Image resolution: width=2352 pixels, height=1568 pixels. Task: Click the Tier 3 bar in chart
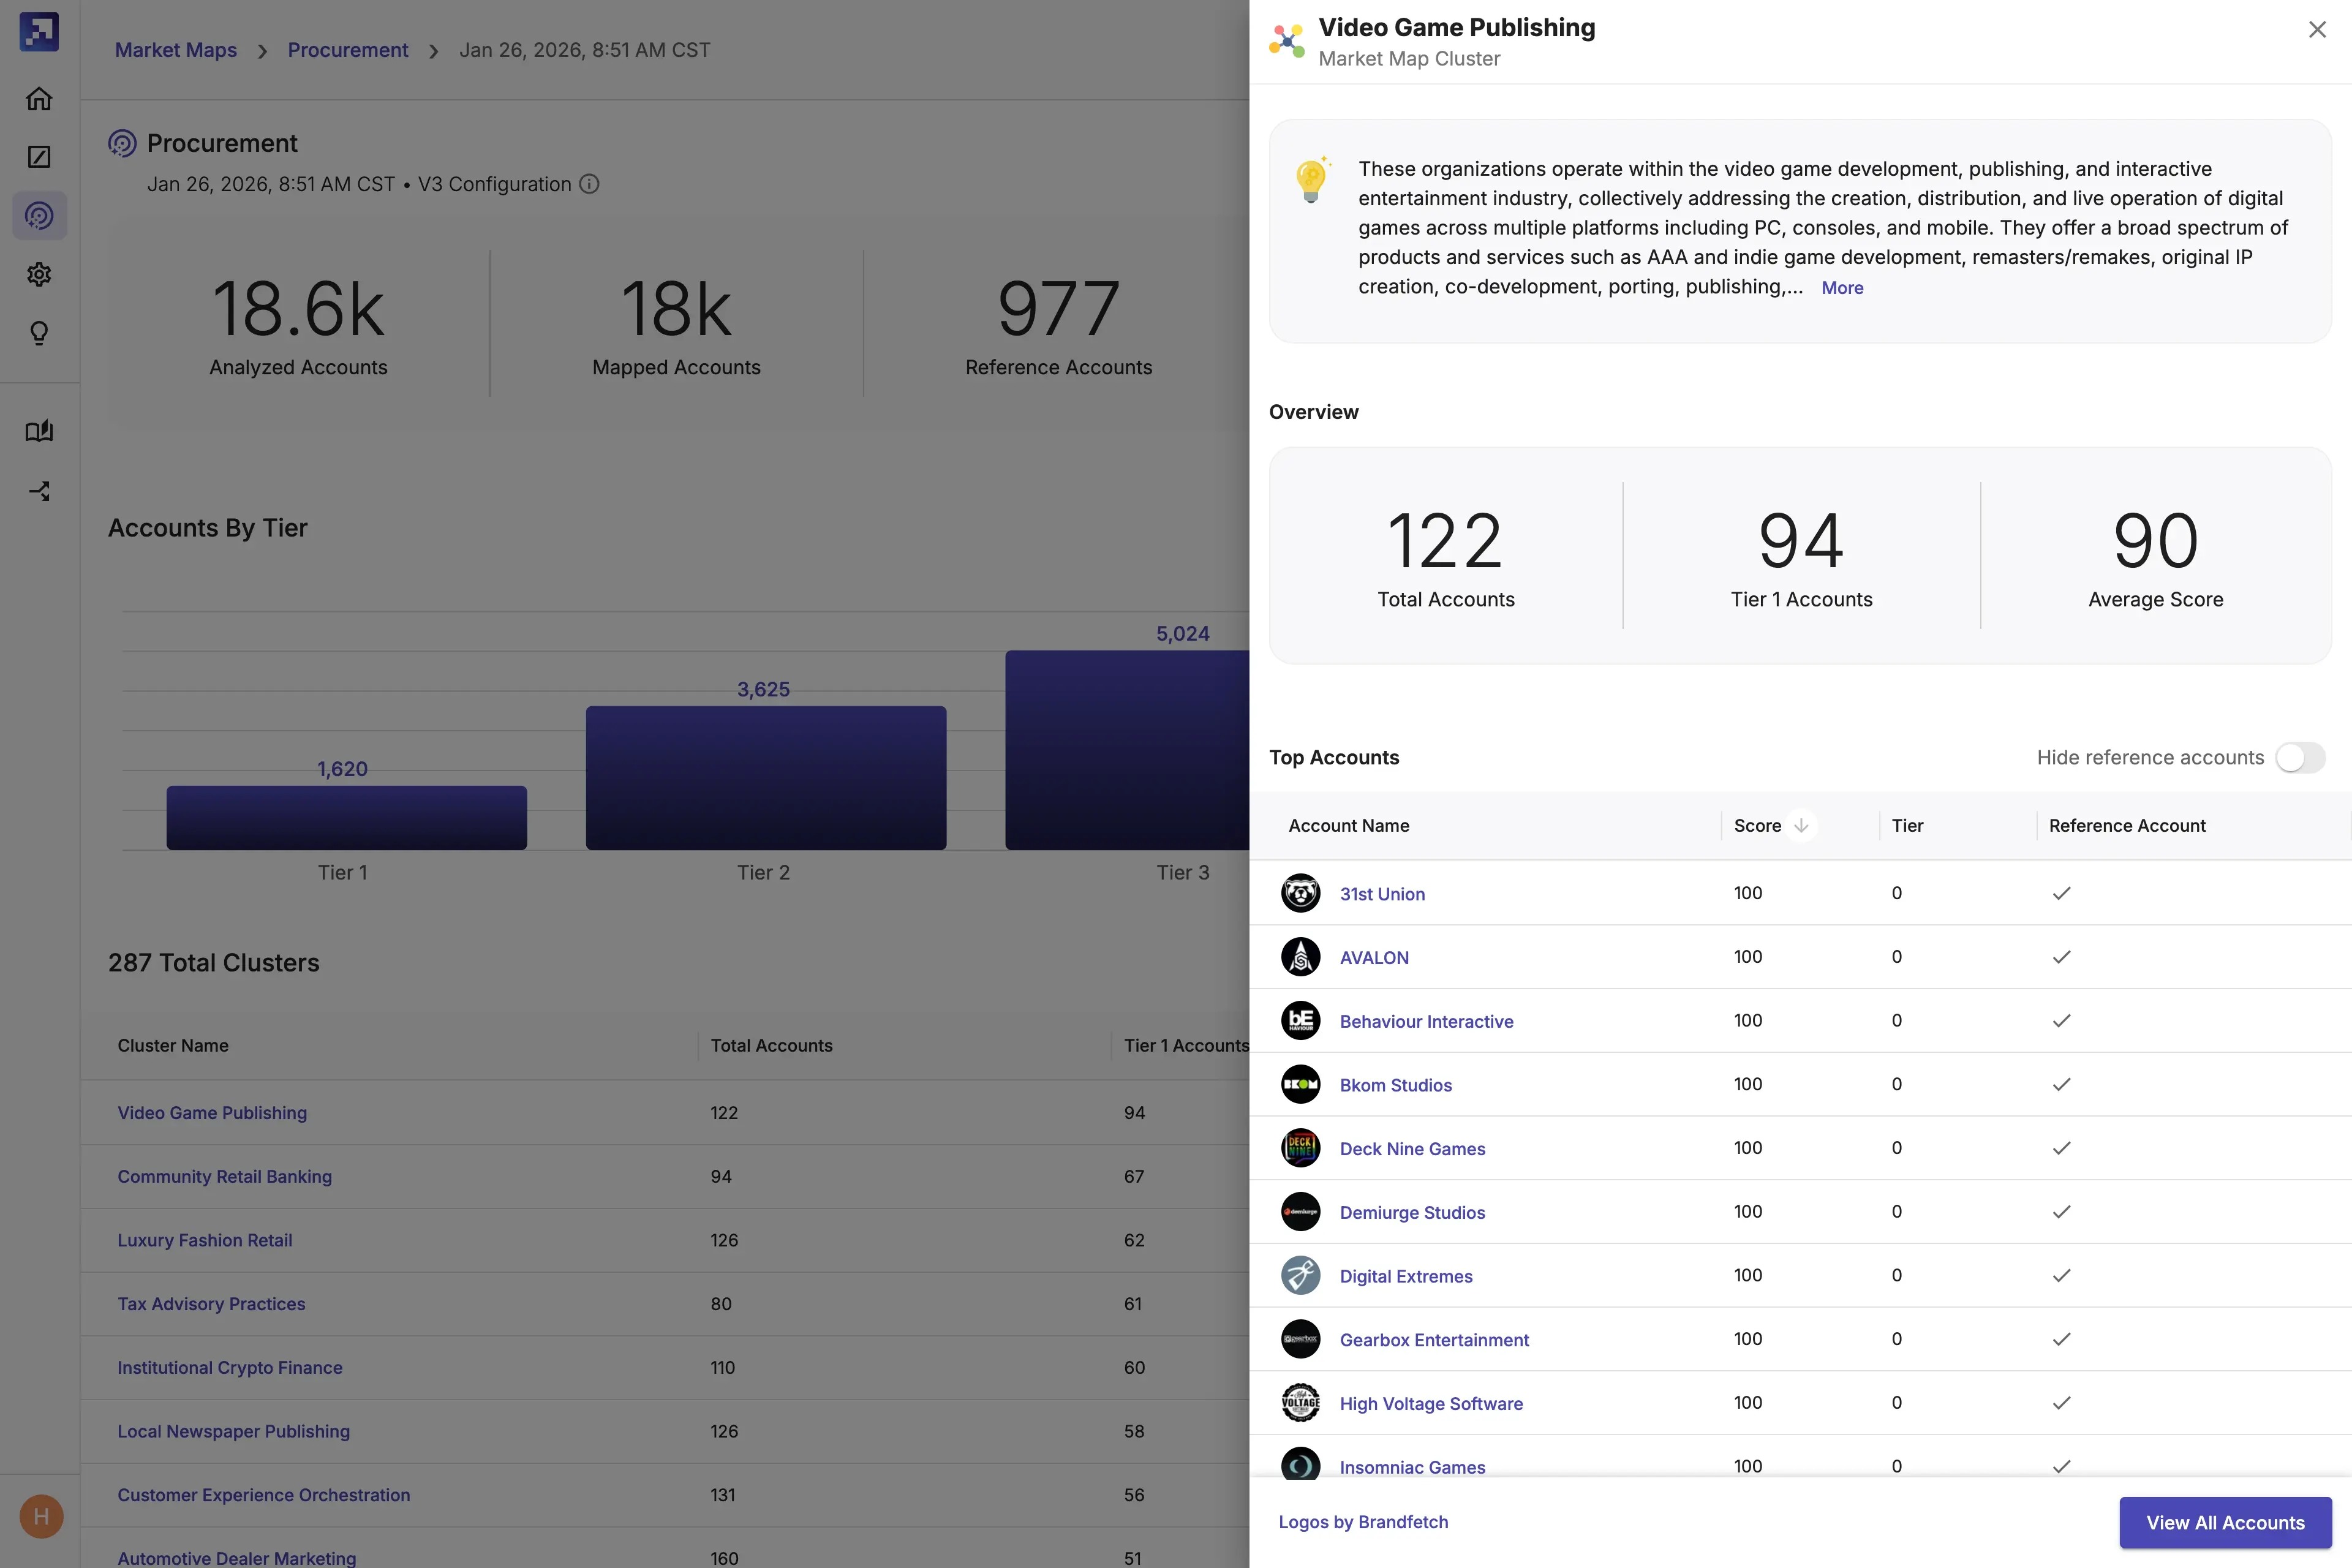coord(1127,750)
